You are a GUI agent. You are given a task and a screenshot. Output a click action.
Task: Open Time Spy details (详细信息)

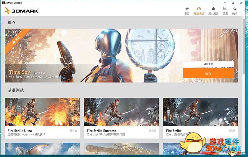(208, 64)
